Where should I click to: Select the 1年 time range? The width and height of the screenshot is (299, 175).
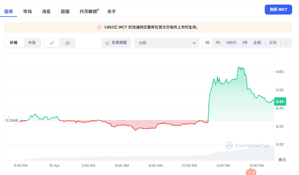[x=245, y=43]
